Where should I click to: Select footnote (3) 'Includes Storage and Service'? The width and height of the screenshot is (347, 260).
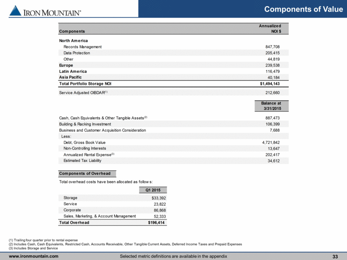33,248
